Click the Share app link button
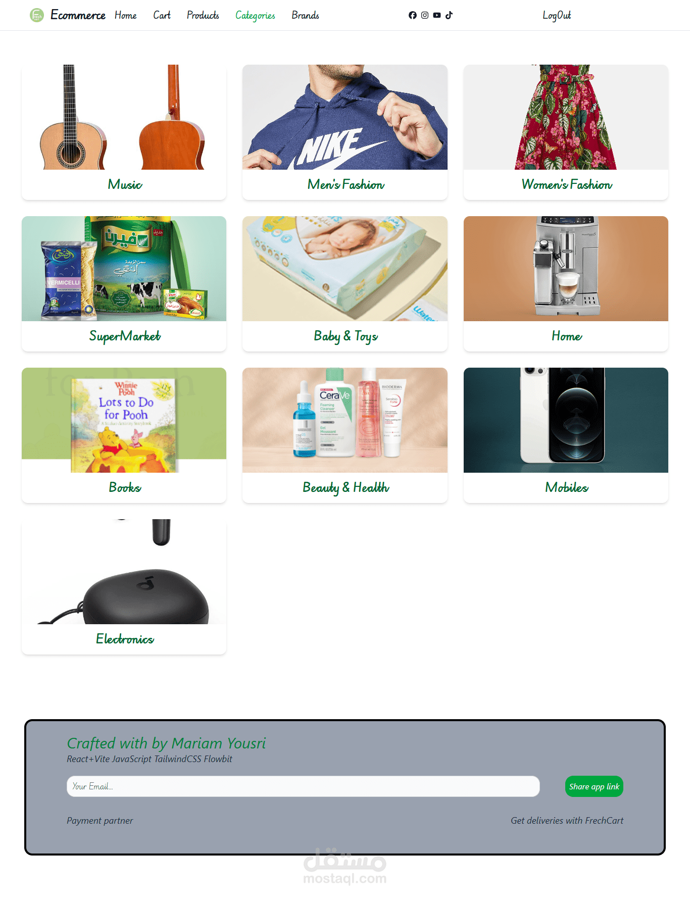The height and width of the screenshot is (904, 690). pos(594,786)
